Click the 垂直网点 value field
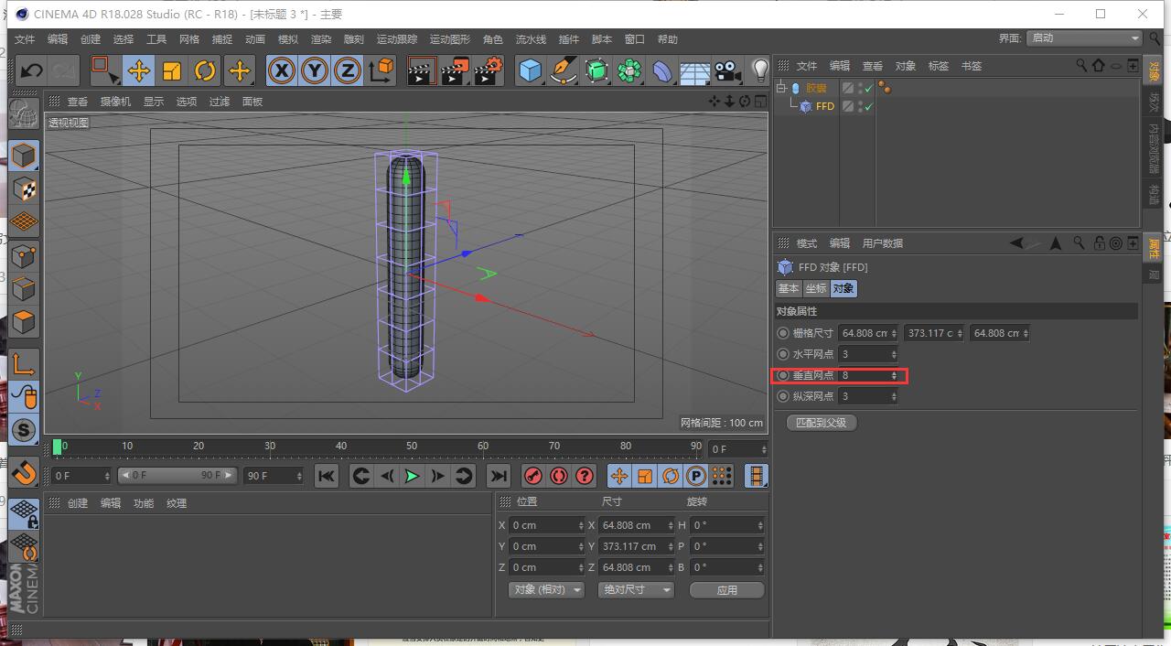 pos(865,376)
